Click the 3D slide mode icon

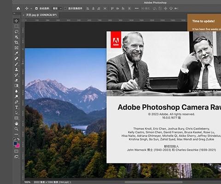171,9
